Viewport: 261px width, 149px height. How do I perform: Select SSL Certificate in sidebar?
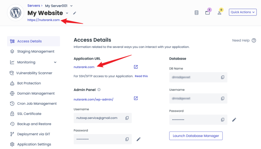29,114
